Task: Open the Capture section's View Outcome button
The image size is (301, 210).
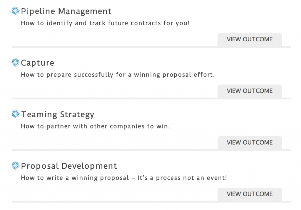Action: [x=250, y=91]
